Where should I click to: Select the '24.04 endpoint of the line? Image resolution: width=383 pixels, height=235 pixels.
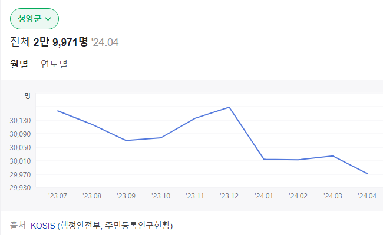coord(367,174)
